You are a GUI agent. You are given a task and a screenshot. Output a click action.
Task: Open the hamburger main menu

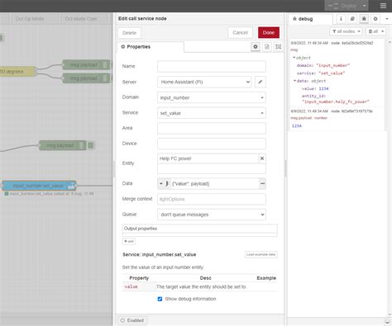pos(383,6)
